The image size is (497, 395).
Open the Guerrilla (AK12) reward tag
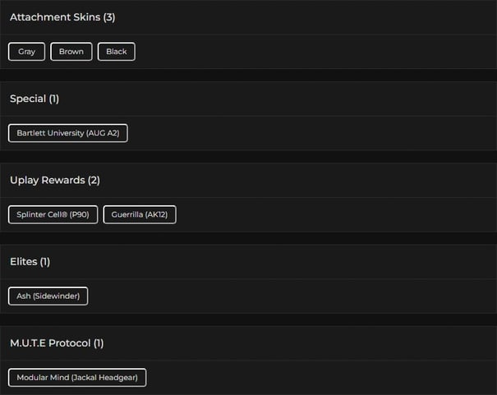pos(140,214)
